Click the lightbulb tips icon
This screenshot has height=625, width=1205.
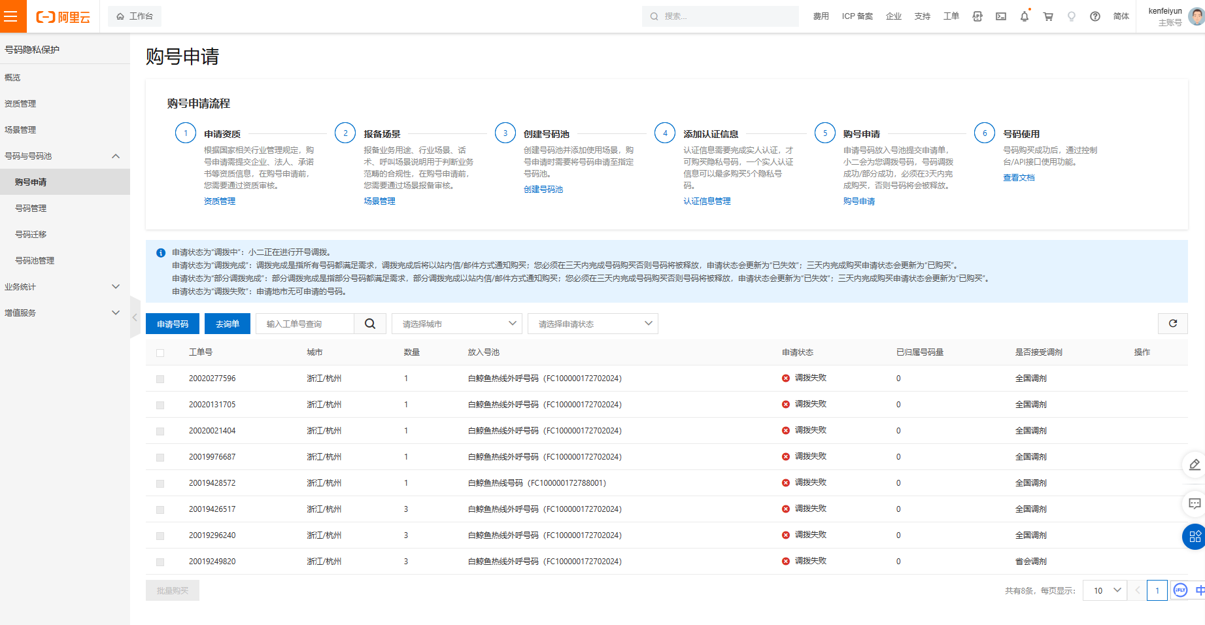pos(1072,16)
